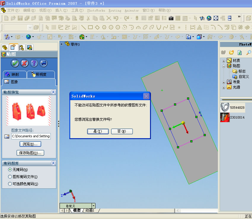Select the Line sketch tool
This screenshot has height=219, width=252.
(83, 27)
